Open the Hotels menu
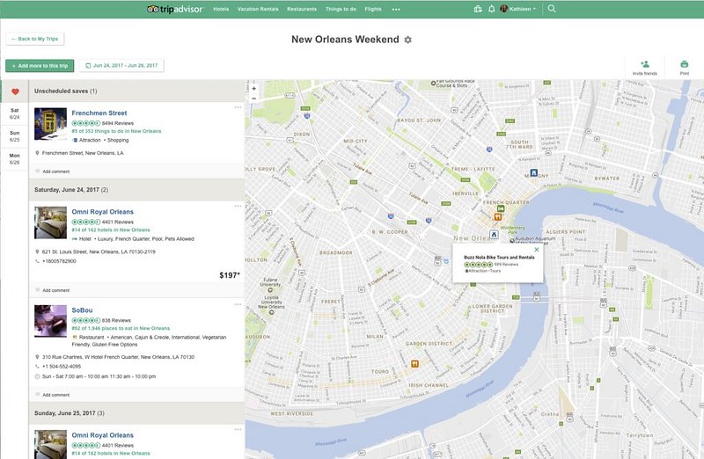Viewport: 704px width, 459px height. [221, 9]
